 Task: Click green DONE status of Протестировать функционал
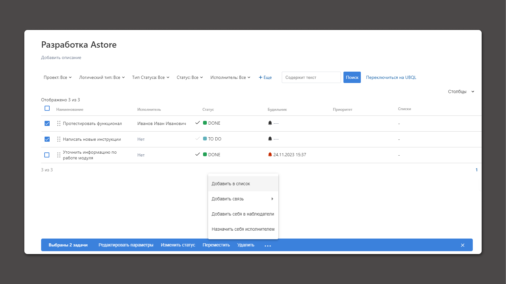pos(212,123)
